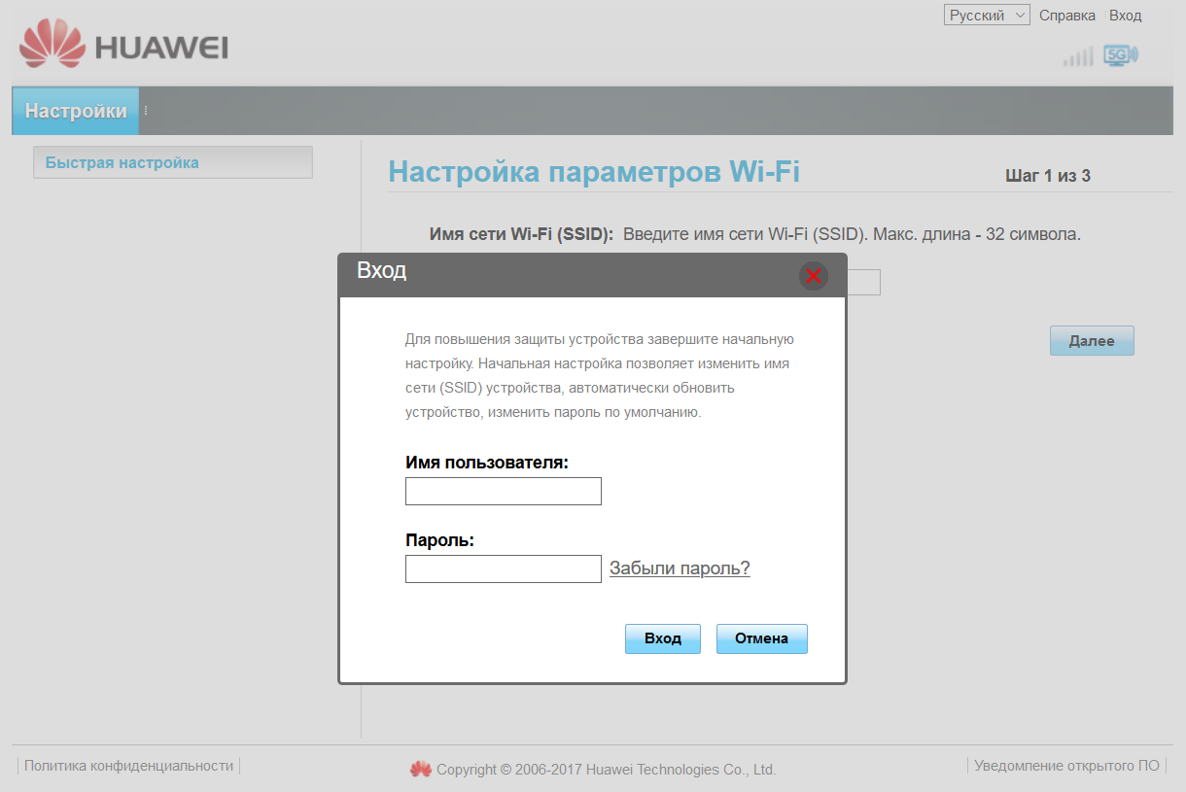Click the signal strength bars icon

(1077, 57)
